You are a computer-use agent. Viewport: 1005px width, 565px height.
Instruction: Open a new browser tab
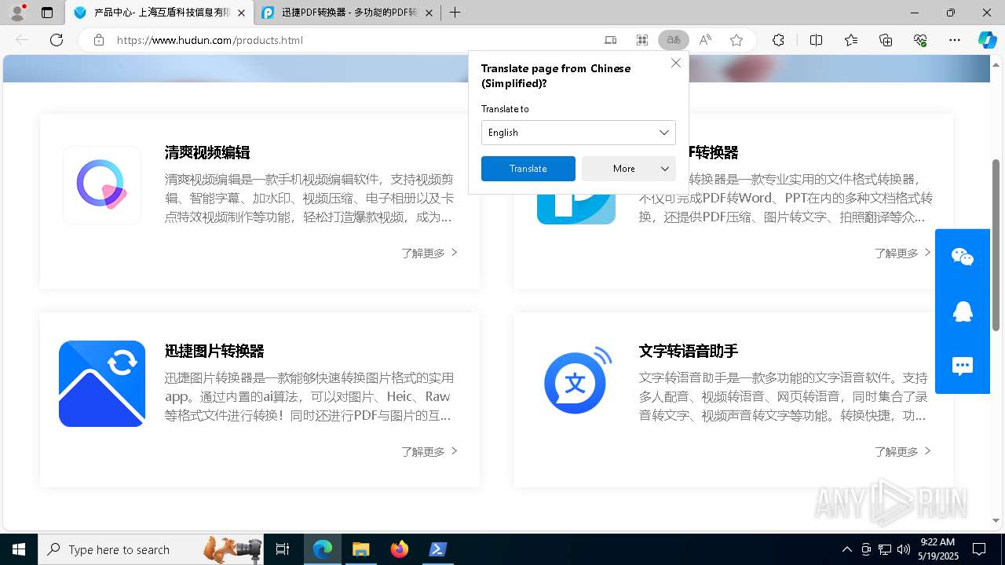coord(455,13)
